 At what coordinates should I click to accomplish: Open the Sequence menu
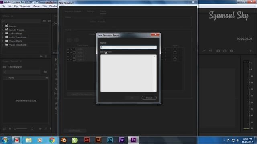(25, 6)
